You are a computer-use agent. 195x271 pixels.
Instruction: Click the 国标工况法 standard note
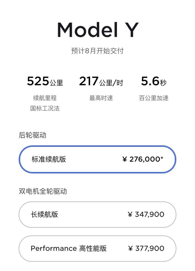coord(45,108)
